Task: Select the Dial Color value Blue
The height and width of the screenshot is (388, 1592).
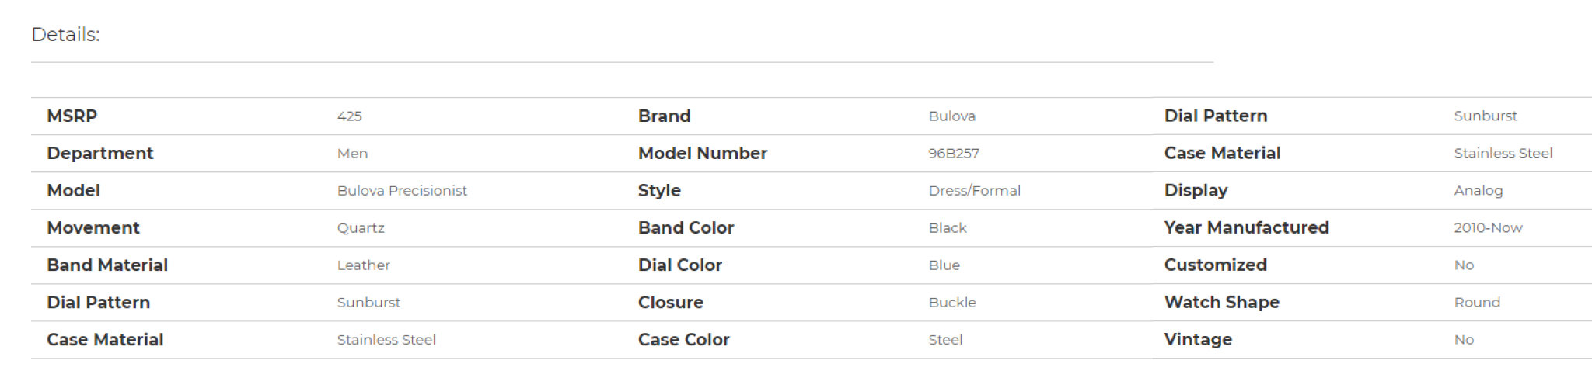Action: click(944, 265)
